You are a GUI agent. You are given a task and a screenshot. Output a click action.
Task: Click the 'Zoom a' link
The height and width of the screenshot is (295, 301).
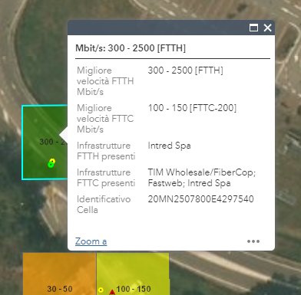[x=91, y=241]
